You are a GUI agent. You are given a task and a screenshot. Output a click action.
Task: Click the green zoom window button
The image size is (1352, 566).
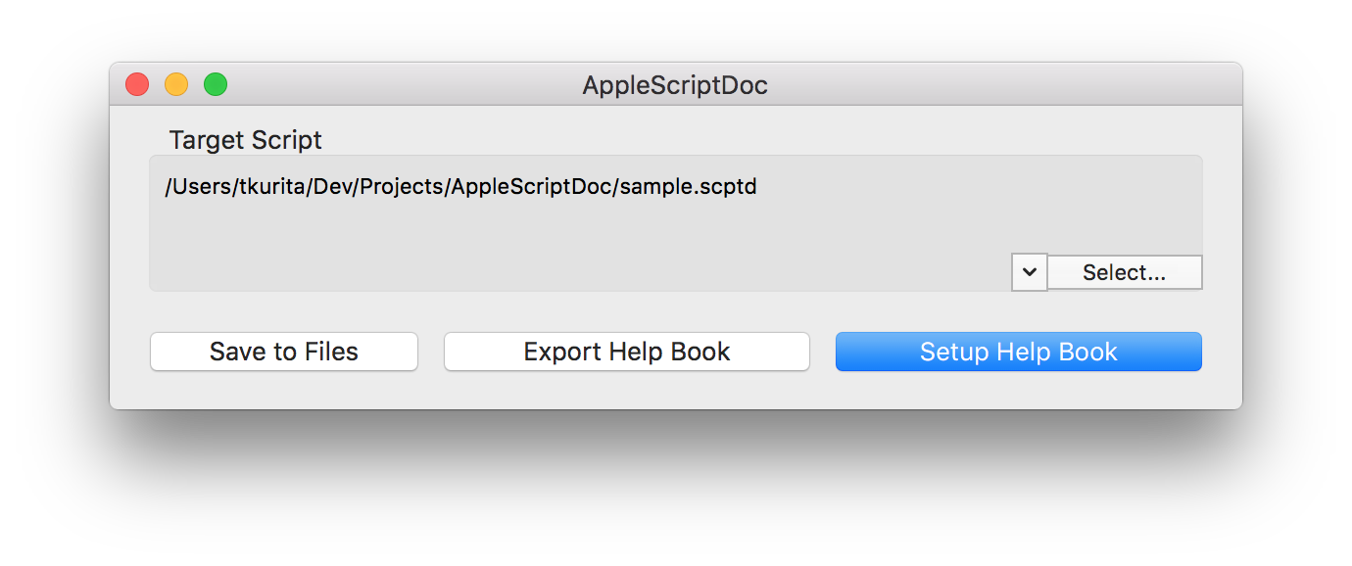pyautogui.click(x=216, y=85)
